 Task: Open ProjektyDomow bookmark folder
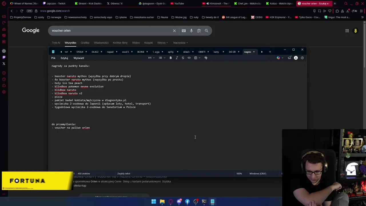pyautogui.click(x=20, y=17)
